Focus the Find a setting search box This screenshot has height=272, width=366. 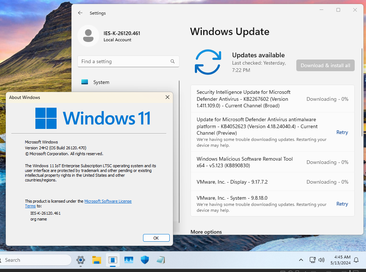(x=128, y=61)
